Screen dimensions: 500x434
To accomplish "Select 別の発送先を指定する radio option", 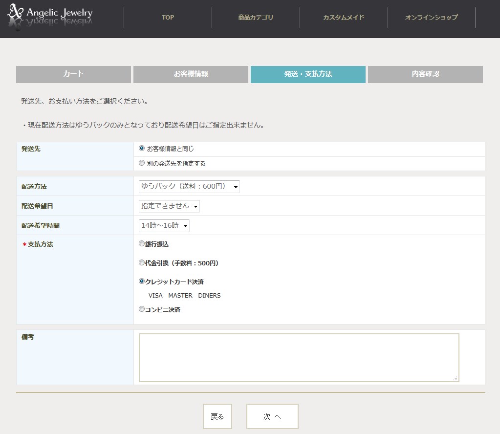I will click(x=142, y=163).
